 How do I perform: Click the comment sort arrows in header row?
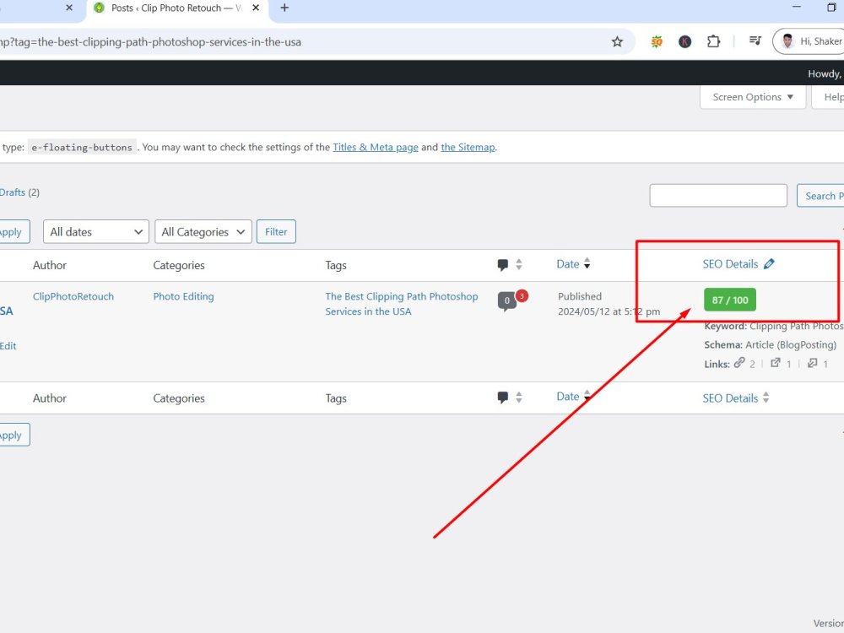(519, 264)
